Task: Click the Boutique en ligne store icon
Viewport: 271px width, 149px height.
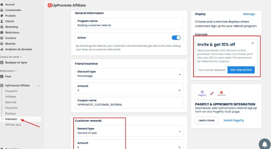Action: pyautogui.click(x=2, y=63)
